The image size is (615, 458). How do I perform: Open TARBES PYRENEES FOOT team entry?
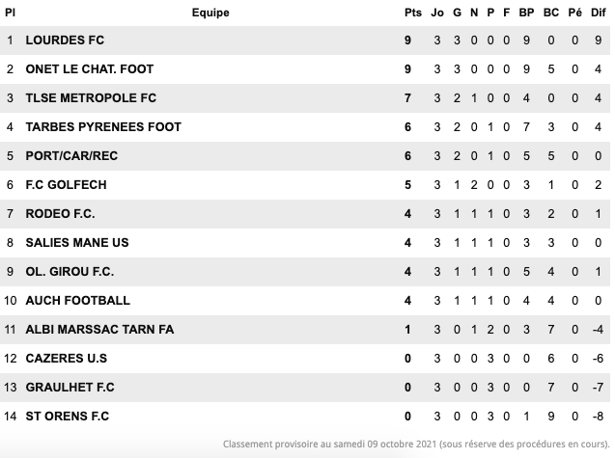103,127
